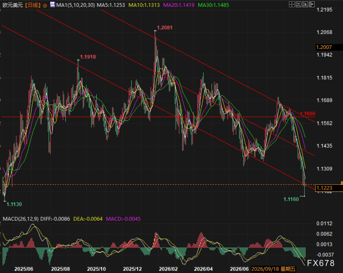This screenshot has width=343, height=273.
Task: Open MA1(5,10,20,30) indicator settings
Action: click(x=75, y=5)
